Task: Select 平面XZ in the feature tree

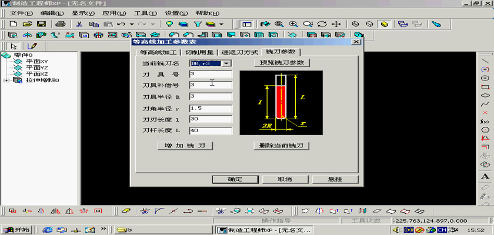Action: point(36,74)
